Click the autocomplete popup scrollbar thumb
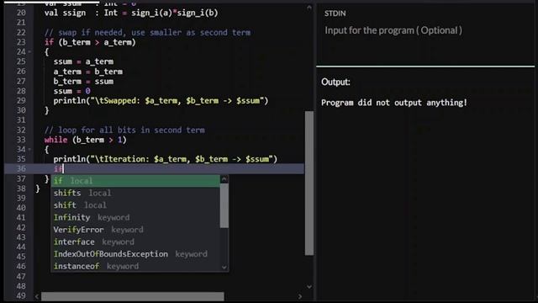The width and height of the screenshot is (538, 303). [x=224, y=205]
